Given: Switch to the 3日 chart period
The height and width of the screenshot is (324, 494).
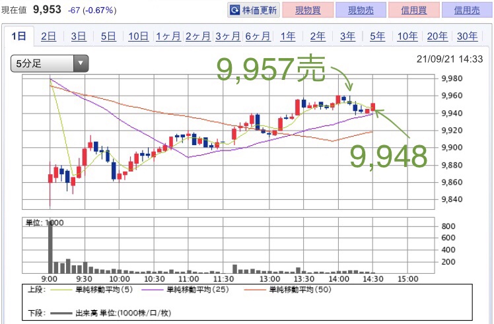Looking at the screenshot, I should 79,36.
